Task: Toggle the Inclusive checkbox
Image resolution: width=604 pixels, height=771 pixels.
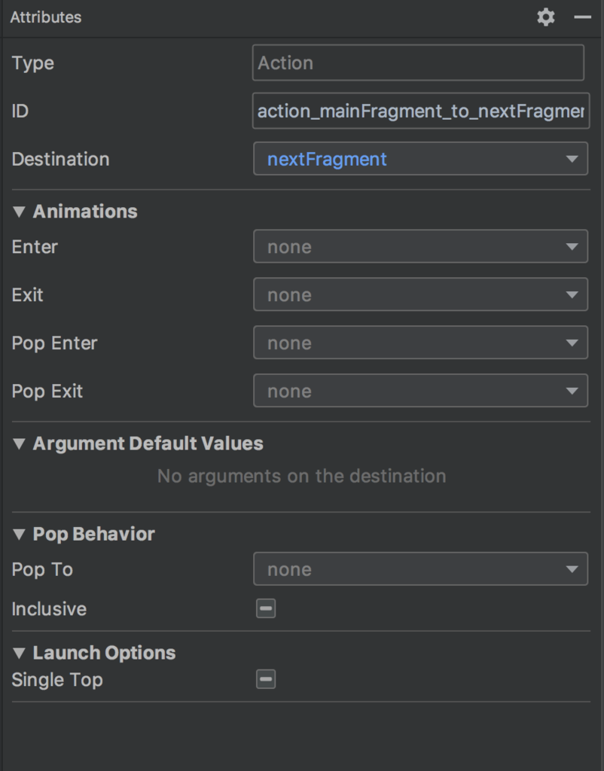Action: [x=266, y=608]
